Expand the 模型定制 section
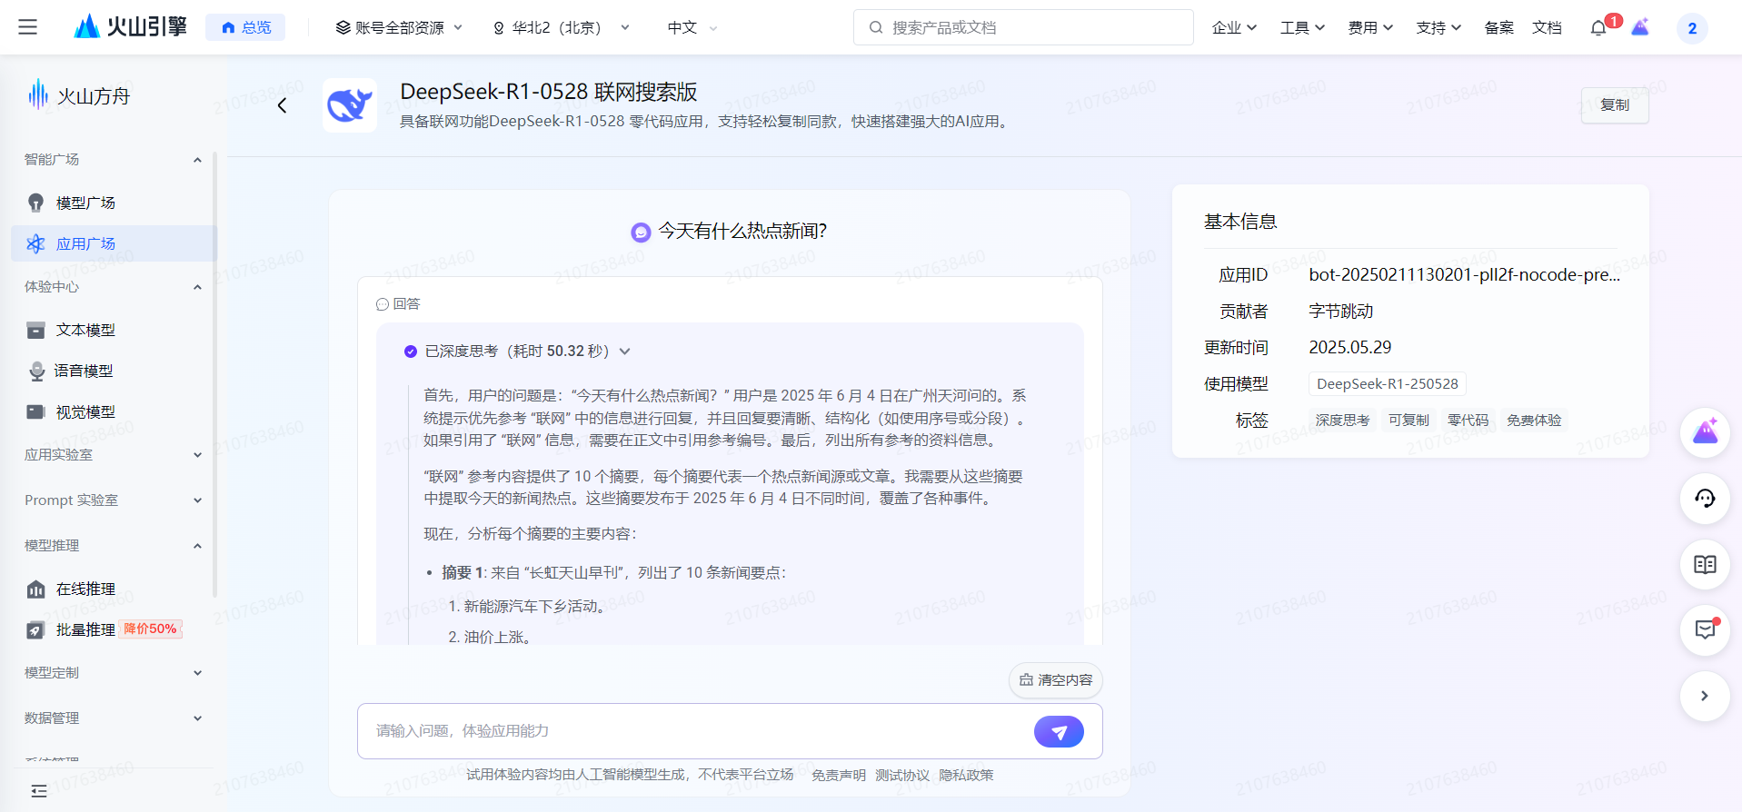The width and height of the screenshot is (1742, 812). 197,673
